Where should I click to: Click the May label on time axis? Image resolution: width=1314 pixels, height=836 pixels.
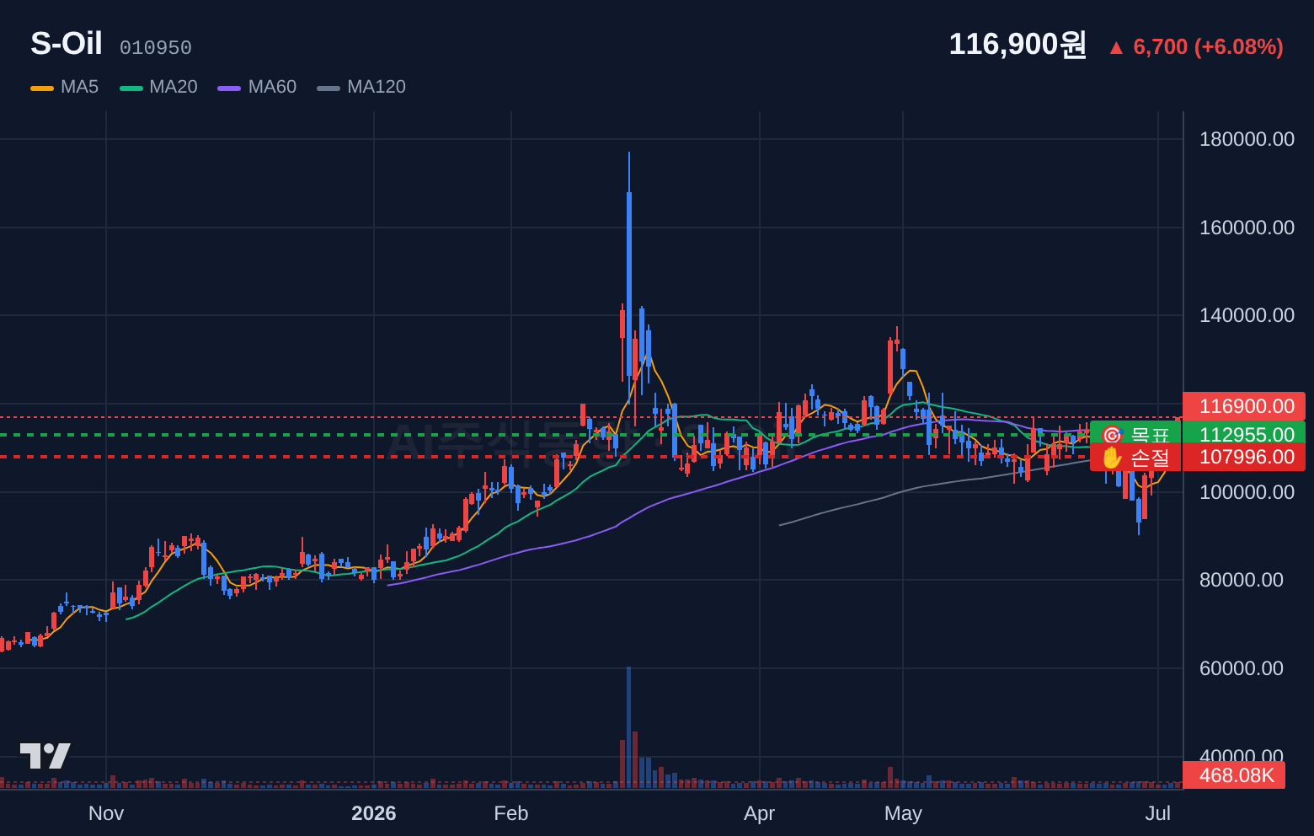903,813
